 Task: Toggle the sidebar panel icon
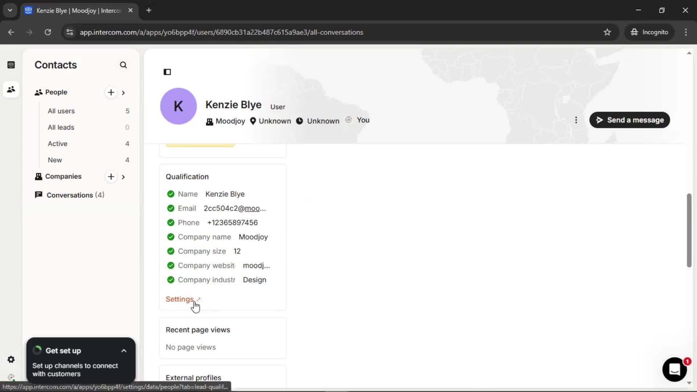pyautogui.click(x=167, y=72)
